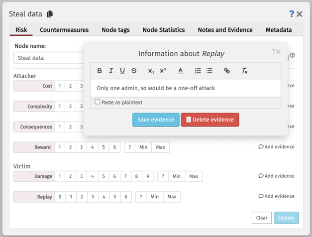This screenshot has height=237, width=312.
Task: Set Damage rating to Max
Action: [194, 176]
